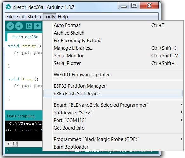Maximize the Arduino window
This screenshot has height=158, width=185.
tap(134, 6)
